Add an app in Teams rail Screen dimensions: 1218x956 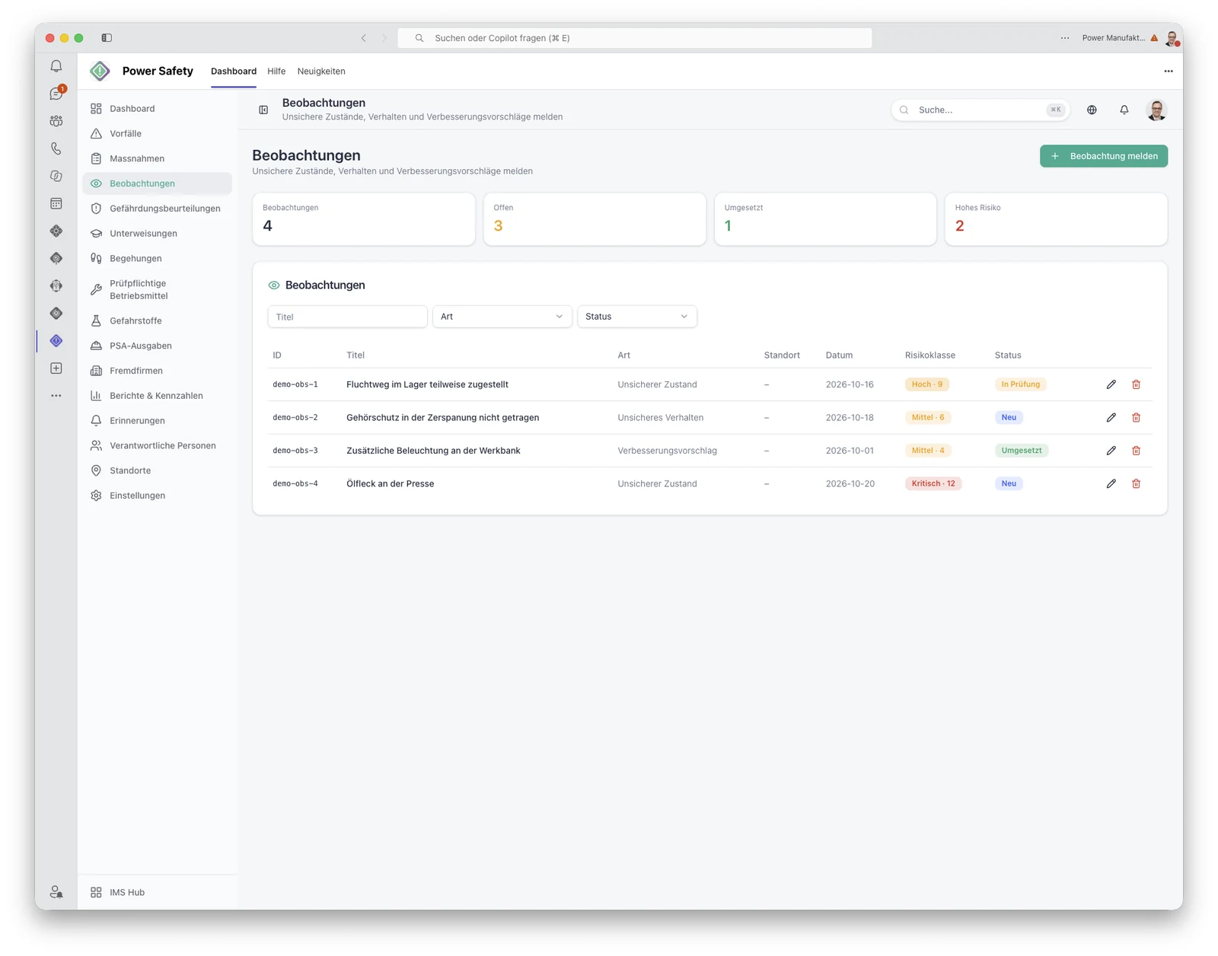pos(56,368)
